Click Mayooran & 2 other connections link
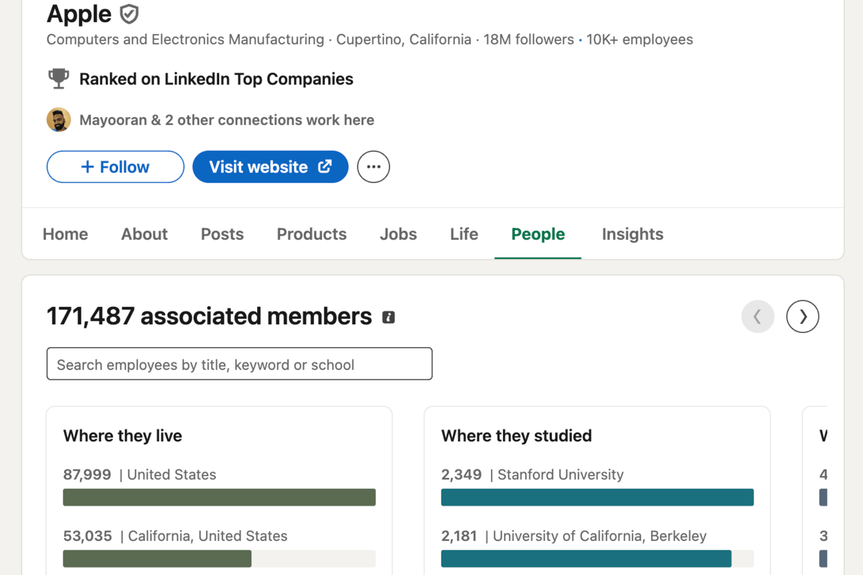The height and width of the screenshot is (575, 863). (x=226, y=120)
